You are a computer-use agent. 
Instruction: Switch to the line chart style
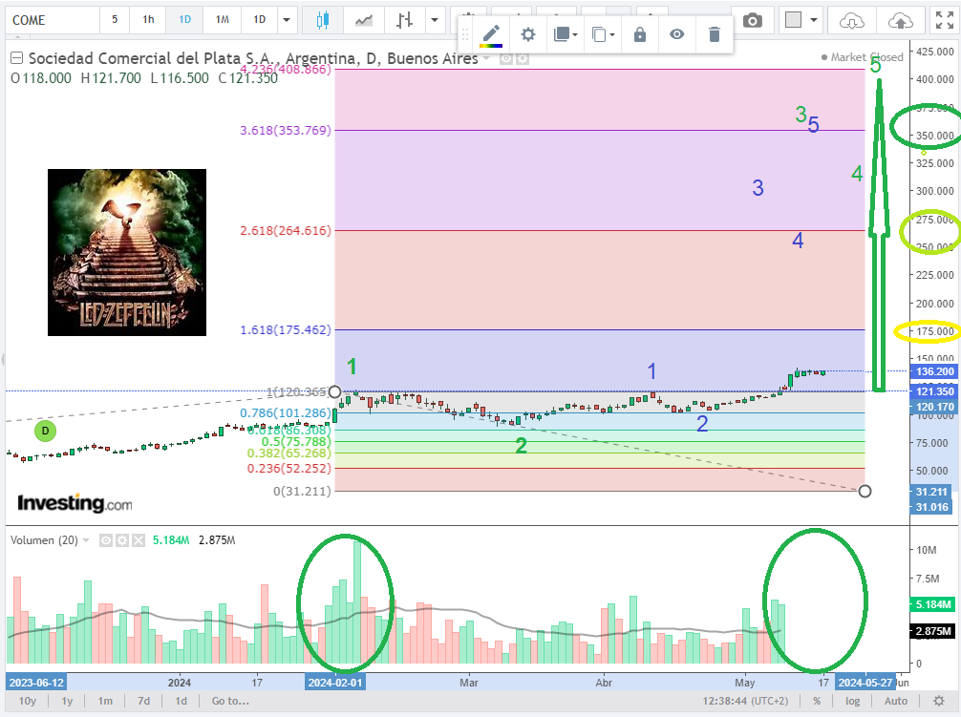click(363, 20)
